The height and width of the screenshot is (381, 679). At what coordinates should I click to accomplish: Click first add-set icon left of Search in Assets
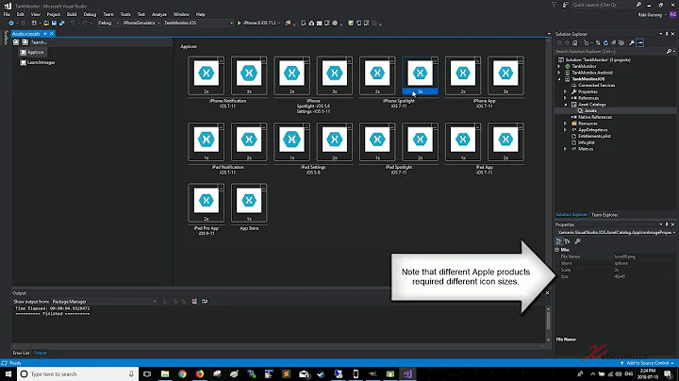16,42
